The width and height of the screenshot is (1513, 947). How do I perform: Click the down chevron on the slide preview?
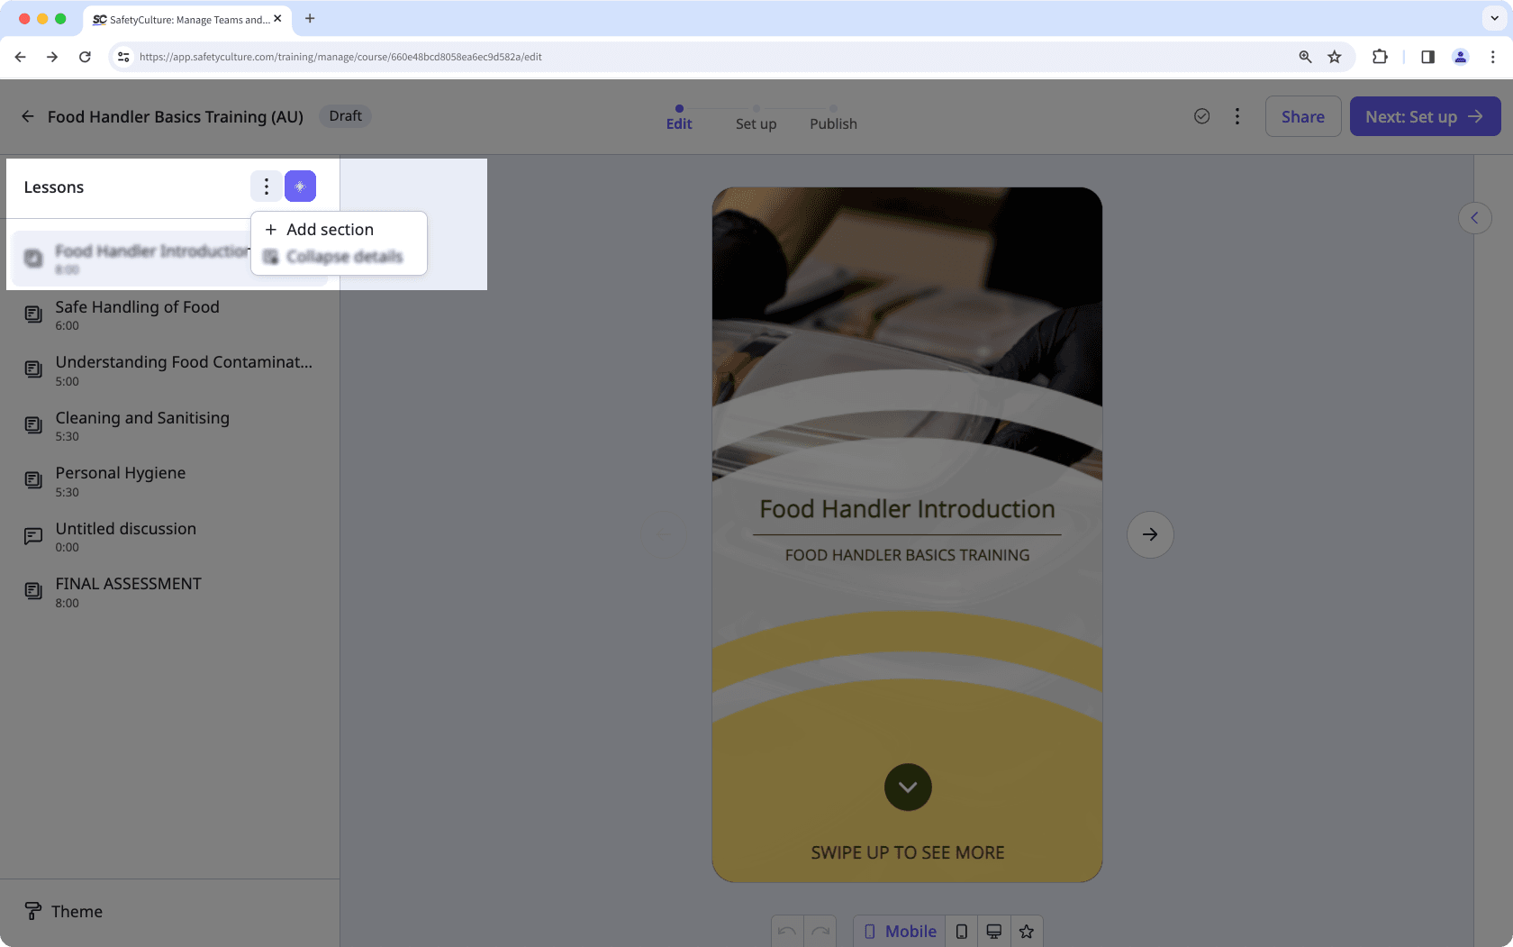pyautogui.click(x=907, y=787)
